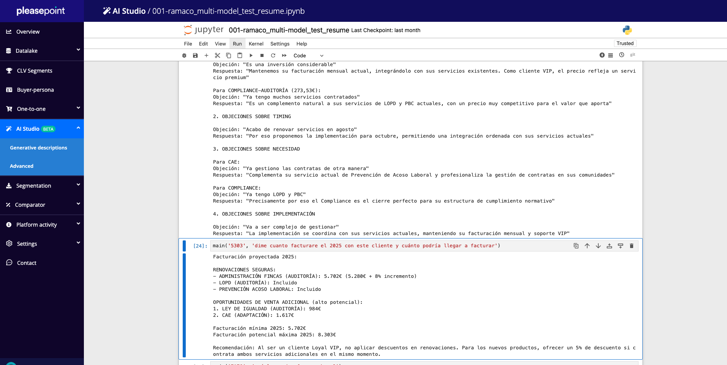Image resolution: width=727 pixels, height=365 pixels.
Task: Collapse the AI Studio sidebar section
Action: pos(78,128)
